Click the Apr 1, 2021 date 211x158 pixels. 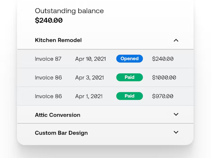pyautogui.click(x=89, y=96)
